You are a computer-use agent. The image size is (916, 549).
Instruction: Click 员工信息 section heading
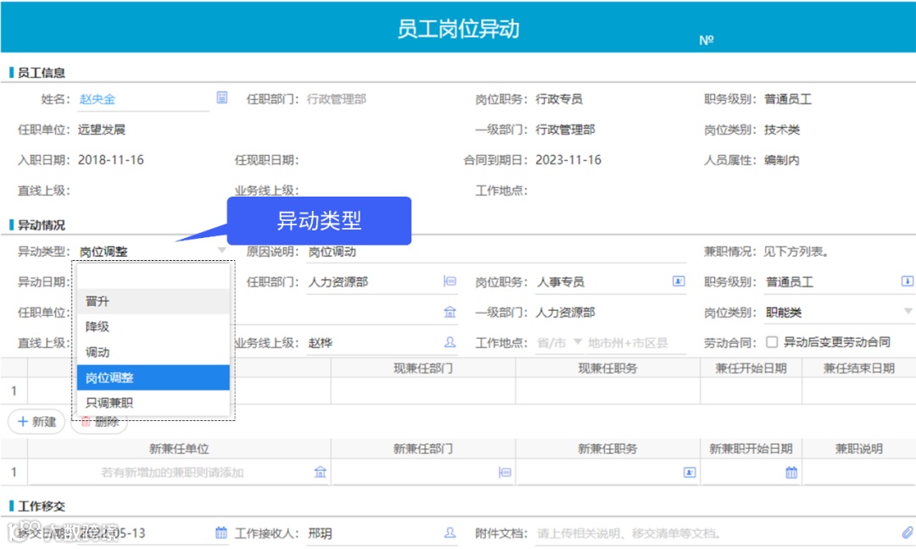coord(41,72)
